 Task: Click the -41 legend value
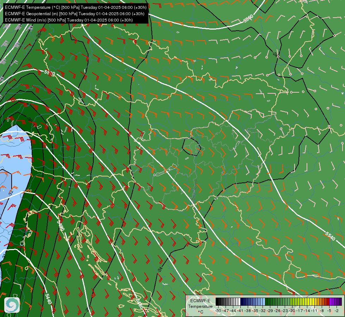coord(240,311)
